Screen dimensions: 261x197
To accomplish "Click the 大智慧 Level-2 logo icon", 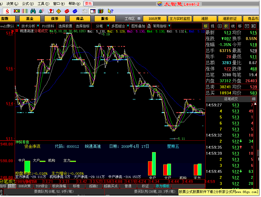I will [160, 4].
